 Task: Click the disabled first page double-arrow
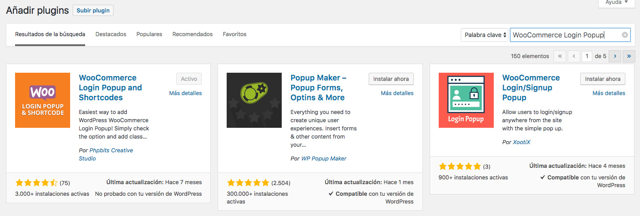point(560,56)
